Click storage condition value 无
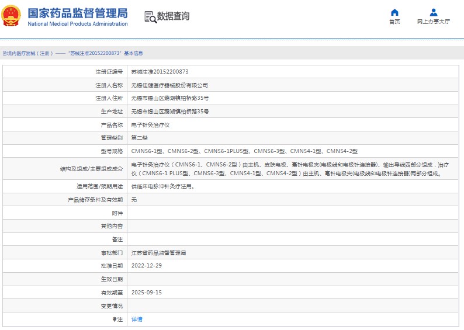Screen dimensions: 464x330 tap(134, 200)
